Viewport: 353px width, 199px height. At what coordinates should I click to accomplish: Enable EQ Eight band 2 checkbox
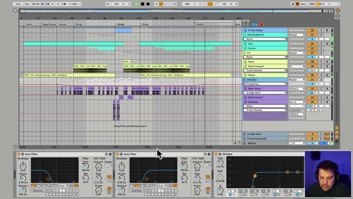[242, 195]
